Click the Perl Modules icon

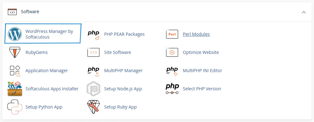172,34
